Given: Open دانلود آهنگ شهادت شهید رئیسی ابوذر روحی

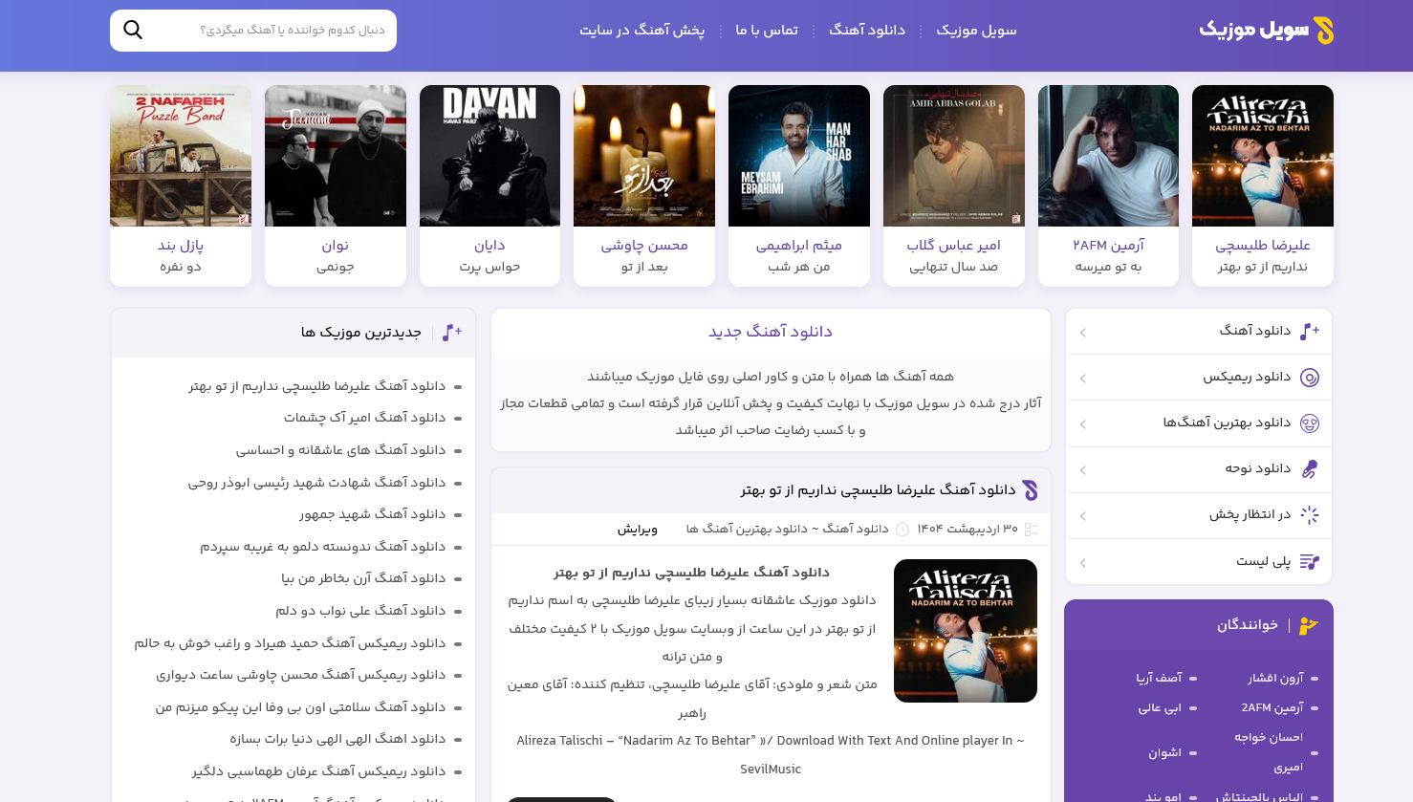Looking at the screenshot, I should (x=316, y=483).
